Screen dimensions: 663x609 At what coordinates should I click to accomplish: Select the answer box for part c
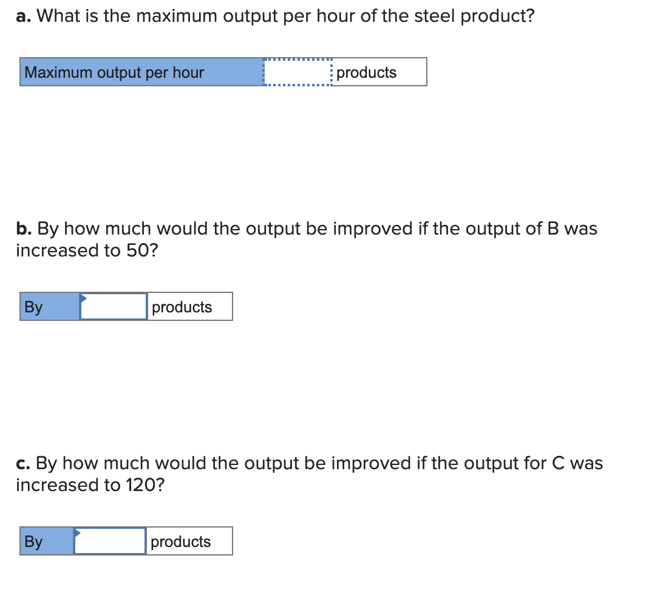109,541
